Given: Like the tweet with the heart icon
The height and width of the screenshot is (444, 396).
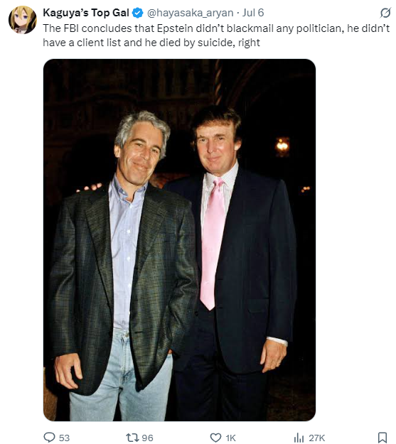Looking at the screenshot, I should 215,438.
